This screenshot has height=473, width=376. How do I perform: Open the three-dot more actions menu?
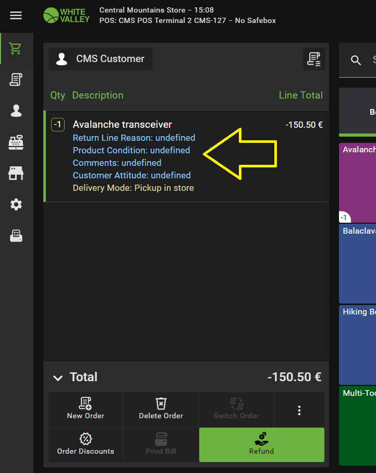299,410
